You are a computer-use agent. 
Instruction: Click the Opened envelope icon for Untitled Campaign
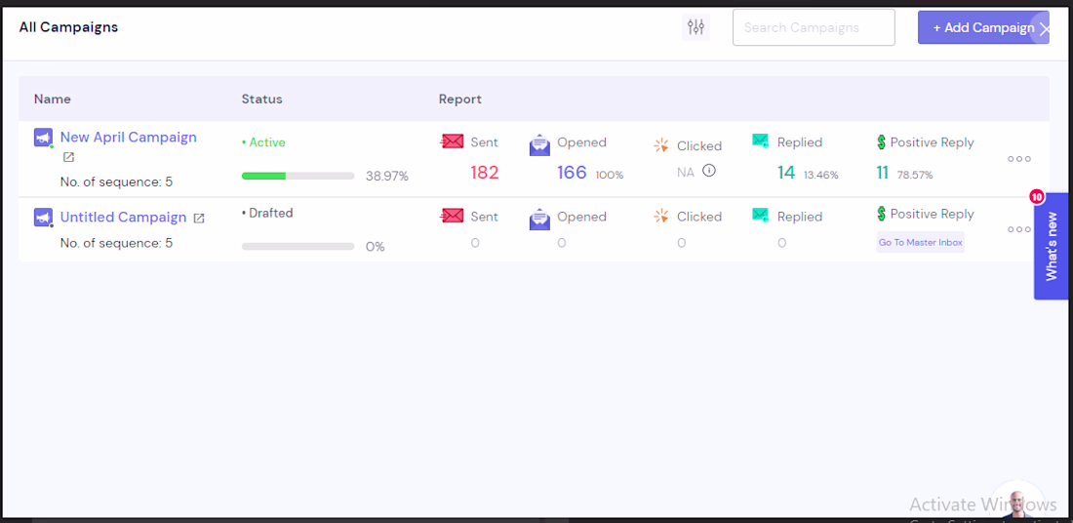click(x=540, y=220)
